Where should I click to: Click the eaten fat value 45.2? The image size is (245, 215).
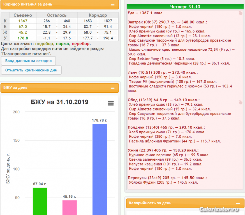(23, 32)
